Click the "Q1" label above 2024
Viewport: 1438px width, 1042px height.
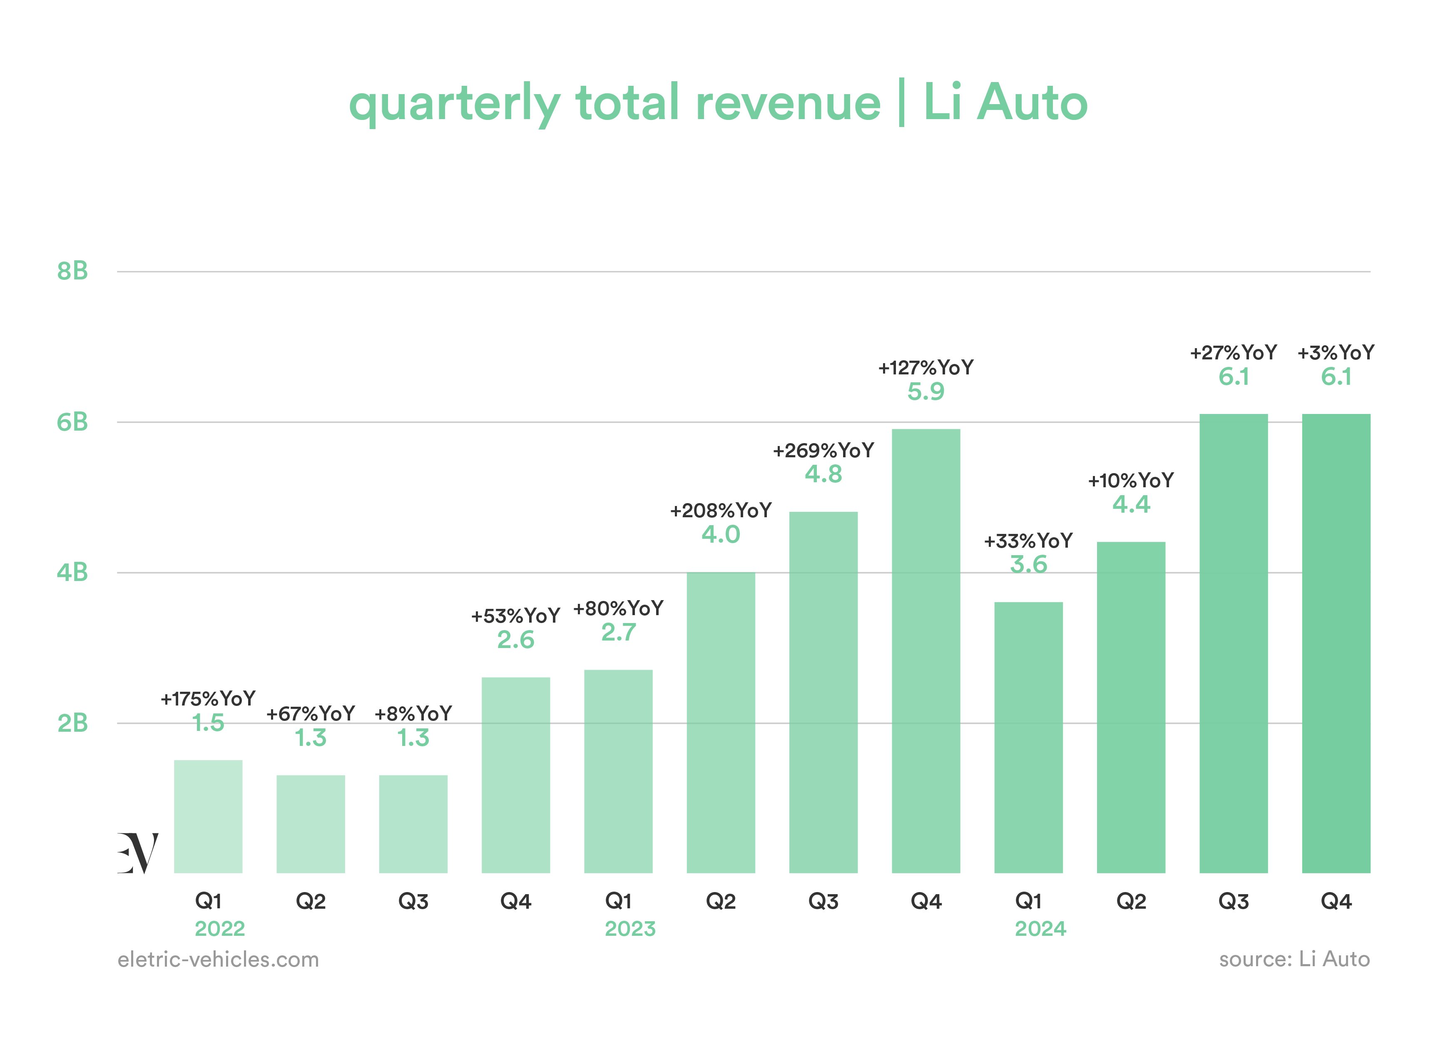pyautogui.click(x=1028, y=901)
